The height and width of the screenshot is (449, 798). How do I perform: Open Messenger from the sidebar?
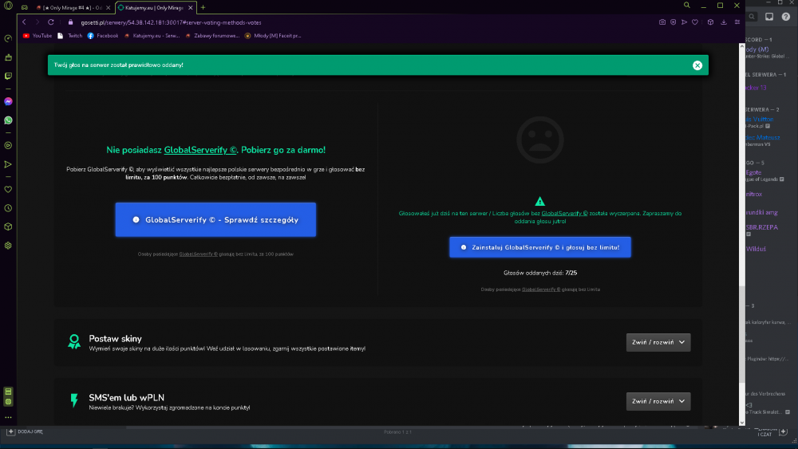click(8, 102)
